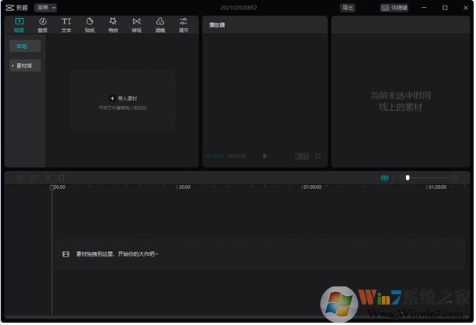This screenshot has height=325, width=476.
Task: Open the player aspect ratio selector
Action: tap(302, 156)
